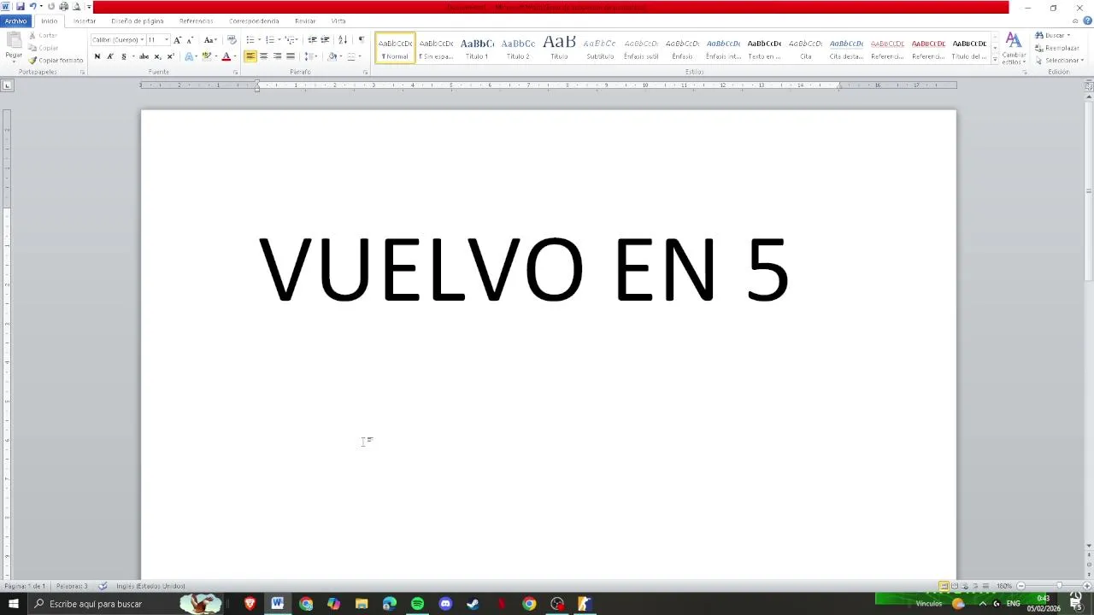This screenshot has width=1094, height=615.
Task: Click Cambiar estilos button
Action: [1014, 49]
